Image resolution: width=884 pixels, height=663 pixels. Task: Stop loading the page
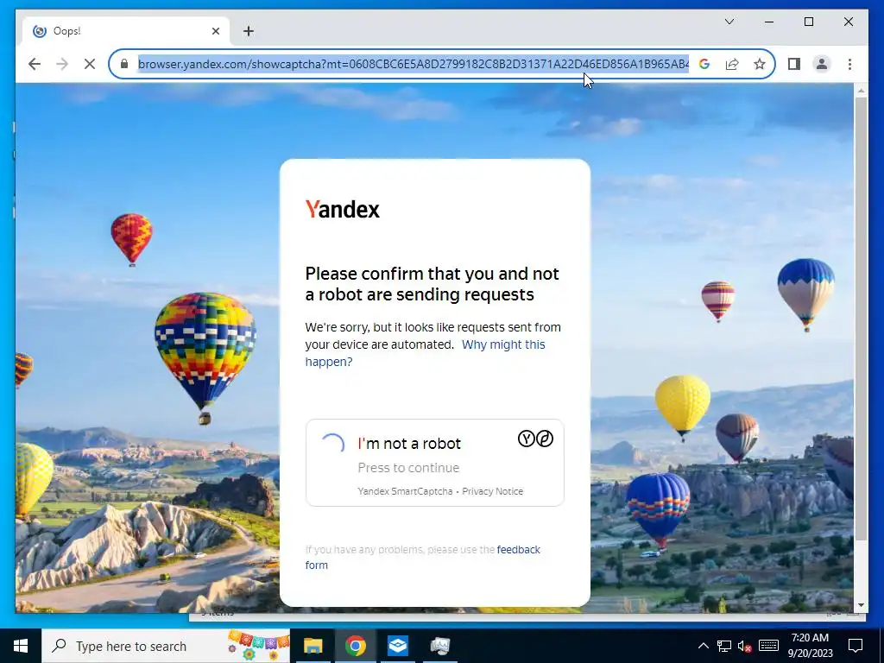pos(90,64)
